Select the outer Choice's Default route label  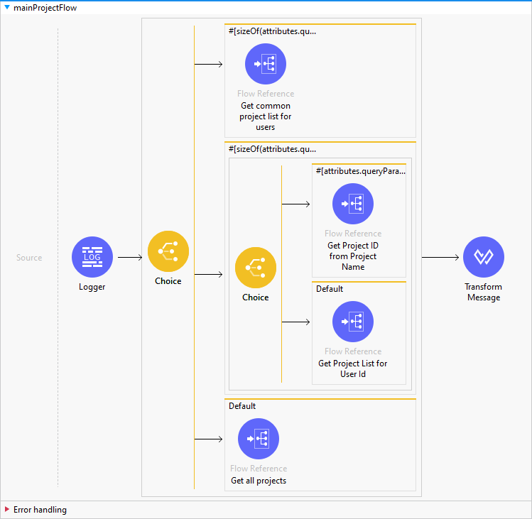tap(242, 406)
